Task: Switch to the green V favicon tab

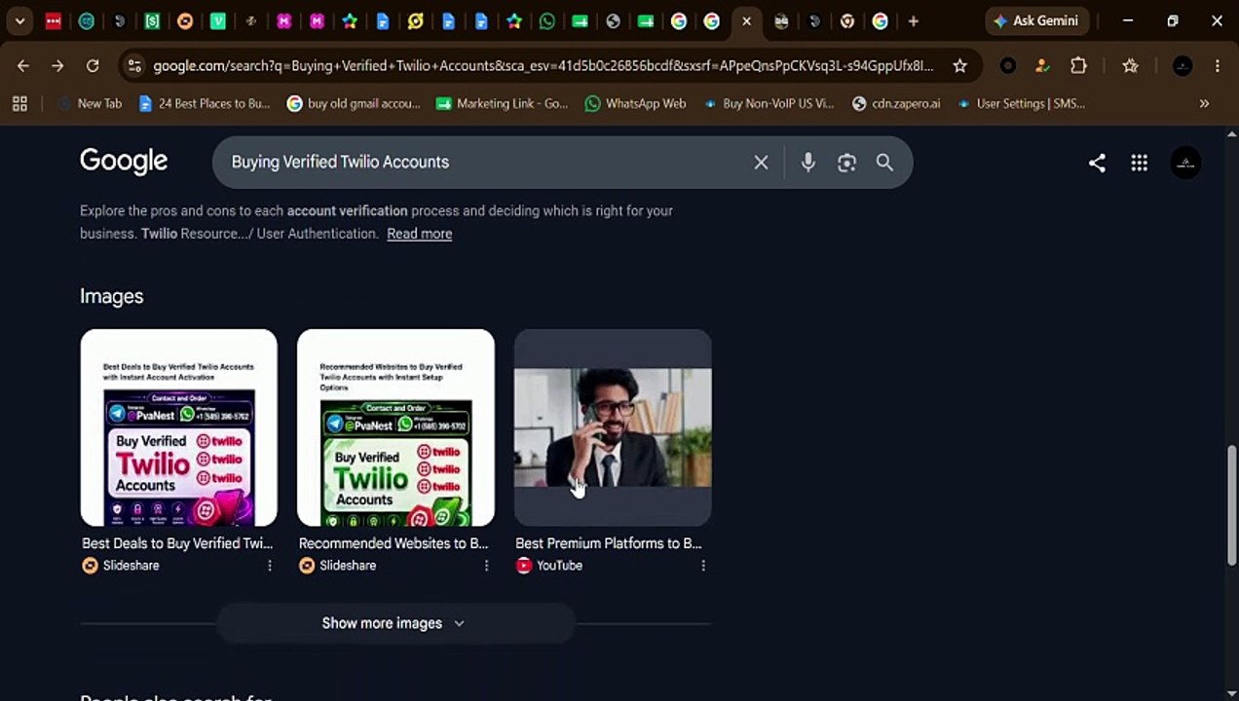Action: [218, 21]
